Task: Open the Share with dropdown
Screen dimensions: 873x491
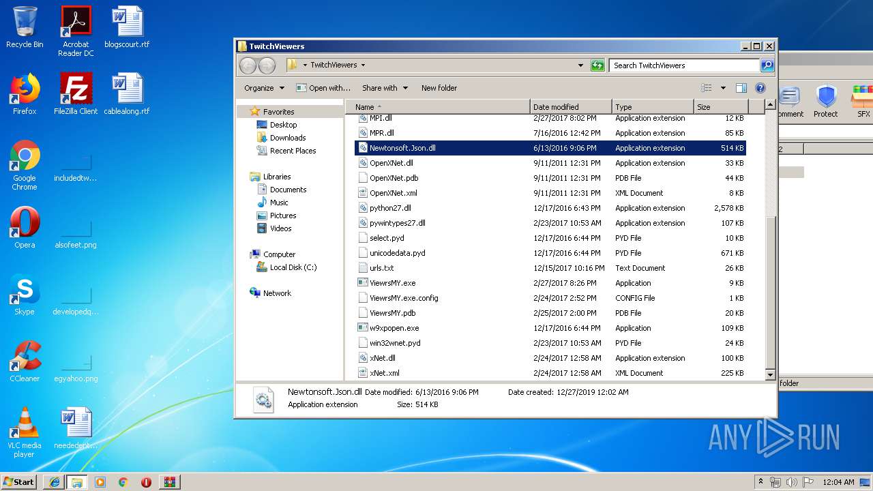Action: (x=385, y=88)
